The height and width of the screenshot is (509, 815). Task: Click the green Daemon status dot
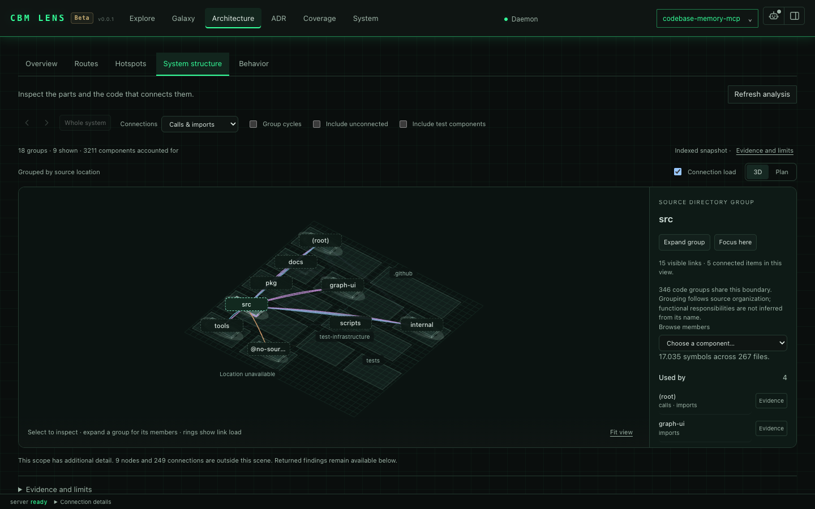coord(506,19)
